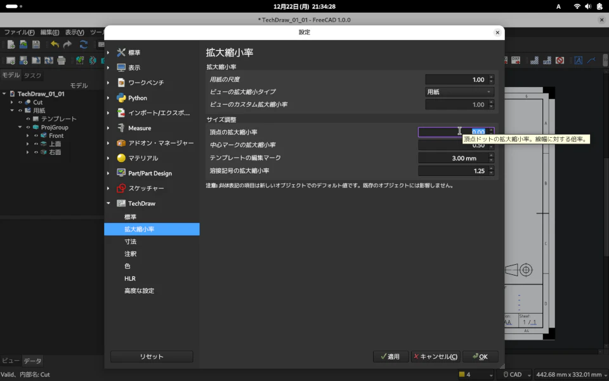Collapse the TechDraw settings category arrow
Image resolution: width=609 pixels, height=381 pixels.
pos(108,203)
